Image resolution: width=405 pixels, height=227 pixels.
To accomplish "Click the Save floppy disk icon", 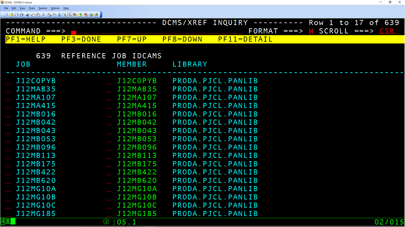I will pos(17,14).
